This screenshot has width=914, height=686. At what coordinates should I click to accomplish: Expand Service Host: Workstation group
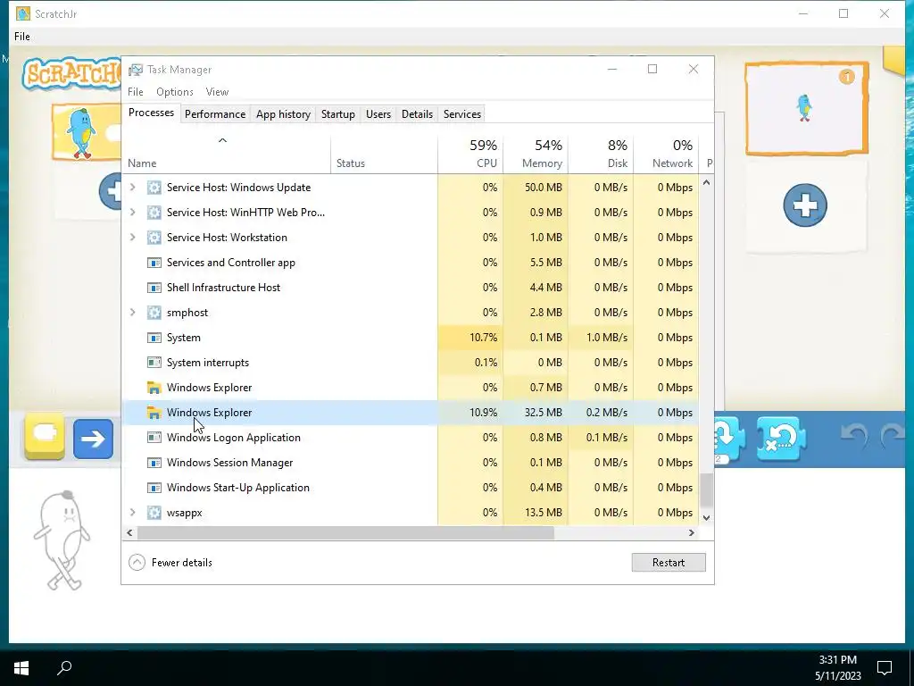click(132, 238)
